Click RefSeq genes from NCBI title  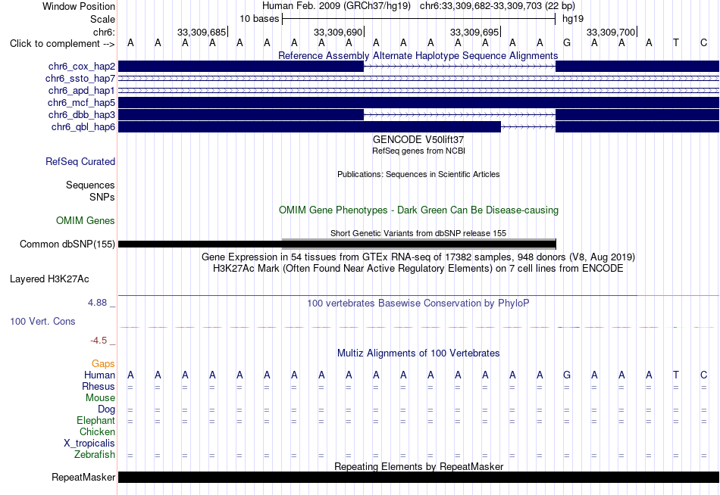tap(418, 151)
